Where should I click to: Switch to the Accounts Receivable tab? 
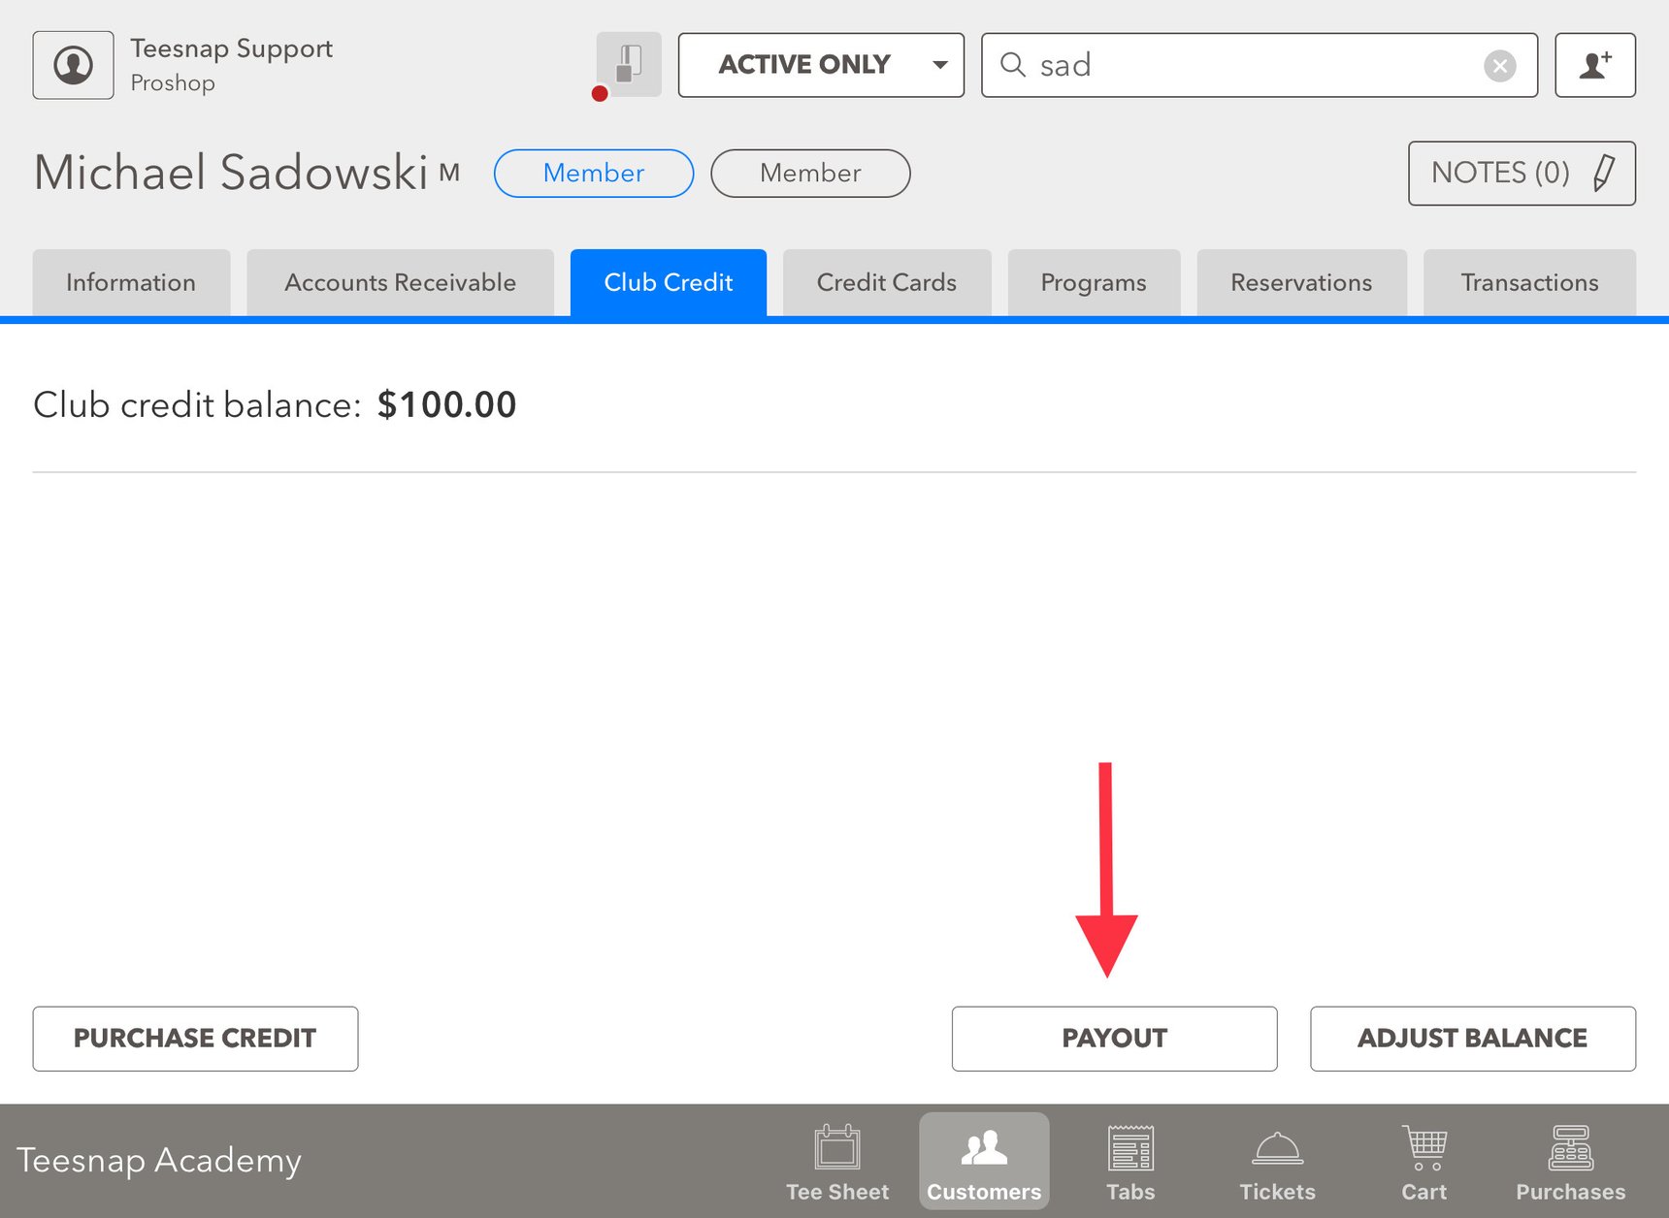(x=399, y=282)
